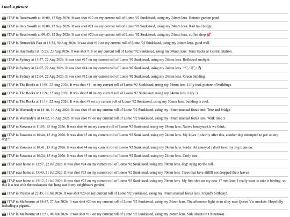The image size is (290, 217).
Task: Select the Rosanna 'Native honeysuckle we think' entry
Action: click(114, 126)
